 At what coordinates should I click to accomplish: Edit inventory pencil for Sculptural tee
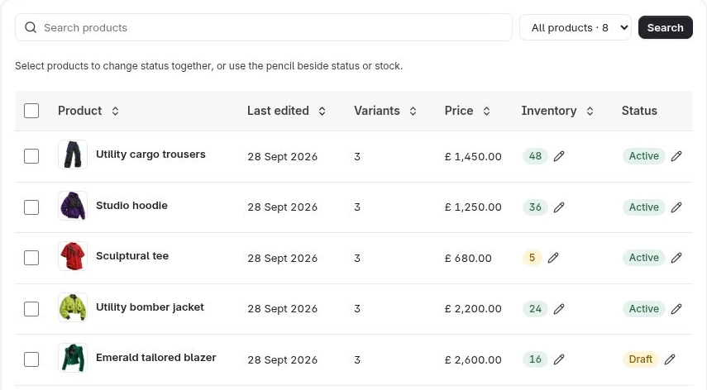(x=553, y=258)
